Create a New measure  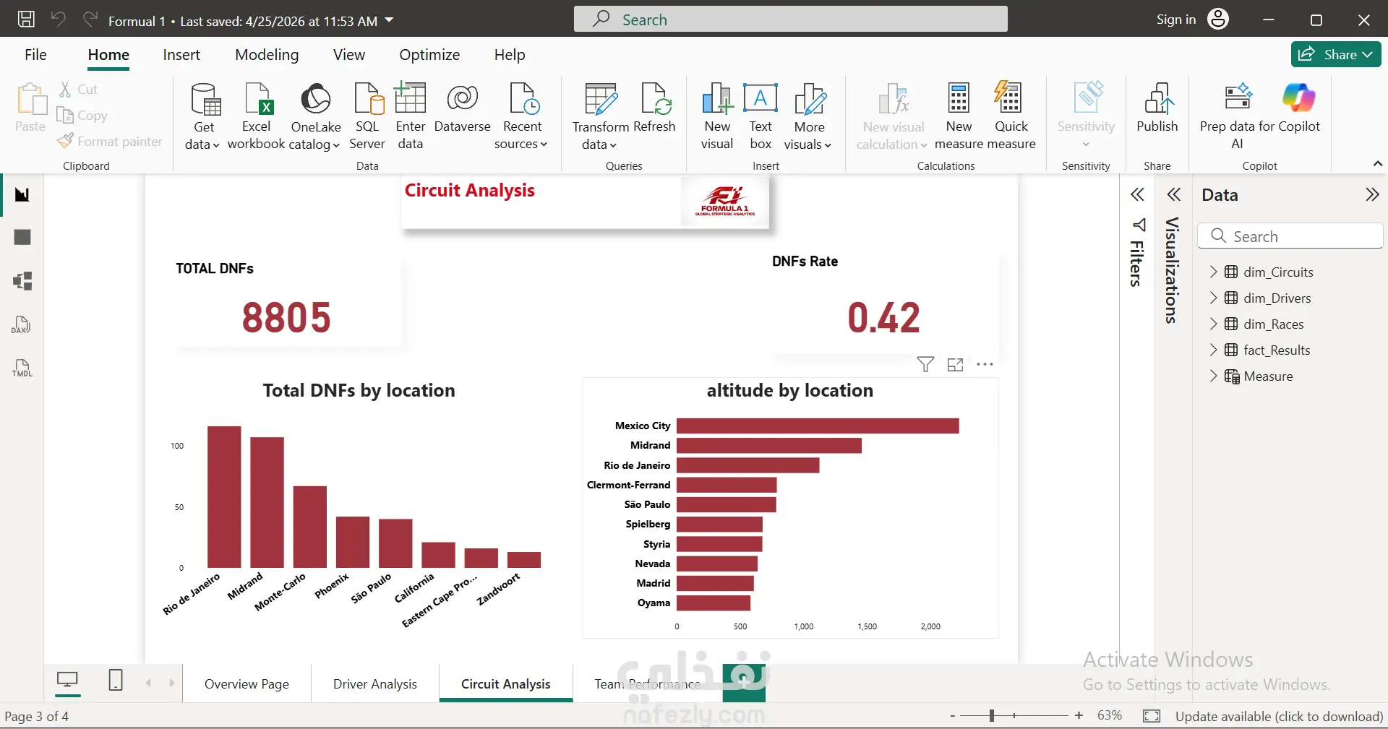click(x=959, y=116)
